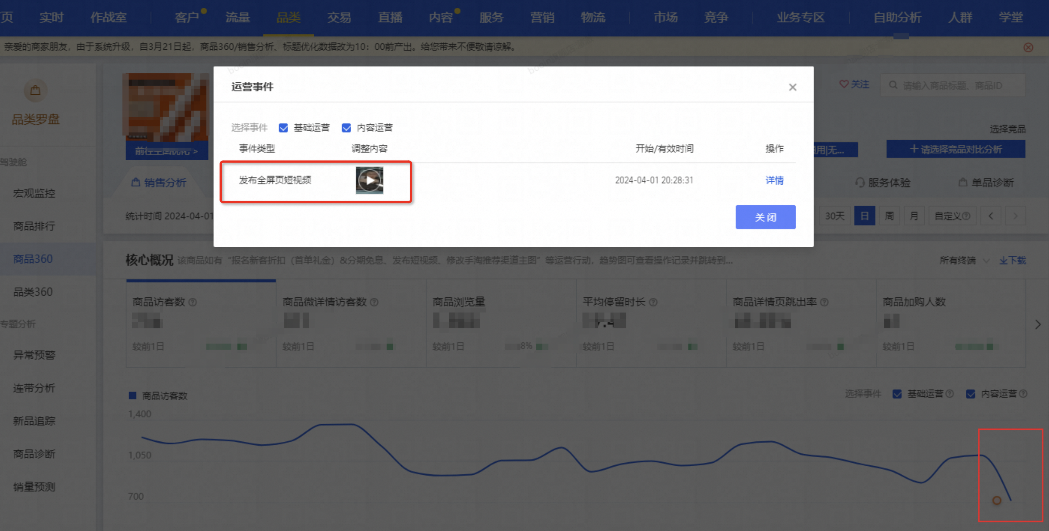The height and width of the screenshot is (531, 1049).
Task: Switch to 自助分析 top menu
Action: 897,17
